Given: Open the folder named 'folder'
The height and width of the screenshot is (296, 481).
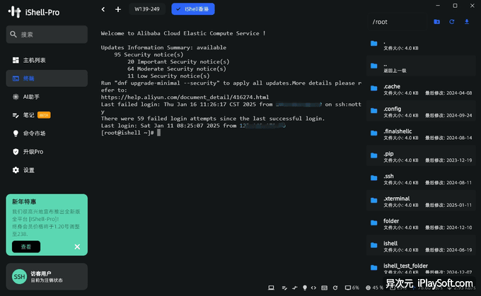Looking at the screenshot, I should click(x=421, y=223).
